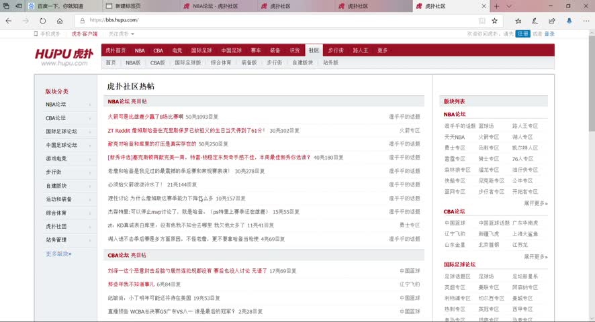Open a new tab with plus button
Viewport: 595px width, 322px height.
pyautogui.click(x=497, y=6)
